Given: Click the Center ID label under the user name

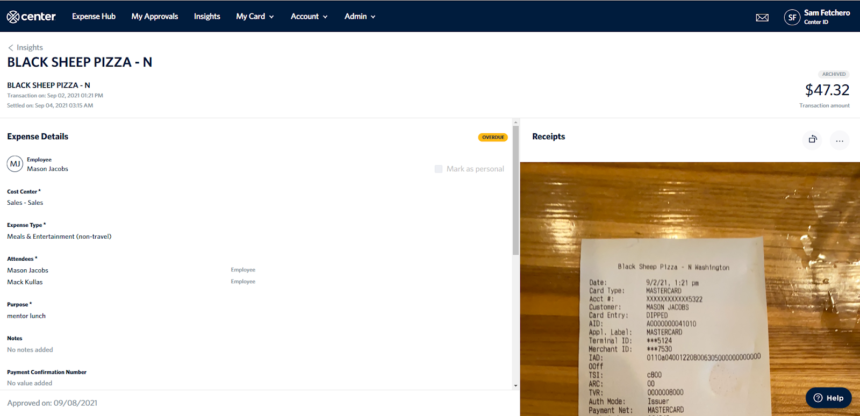Looking at the screenshot, I should pos(816,22).
